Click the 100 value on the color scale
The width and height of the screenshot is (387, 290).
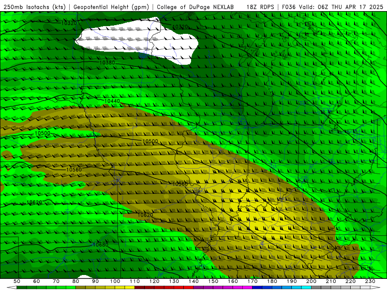(x=115, y=281)
